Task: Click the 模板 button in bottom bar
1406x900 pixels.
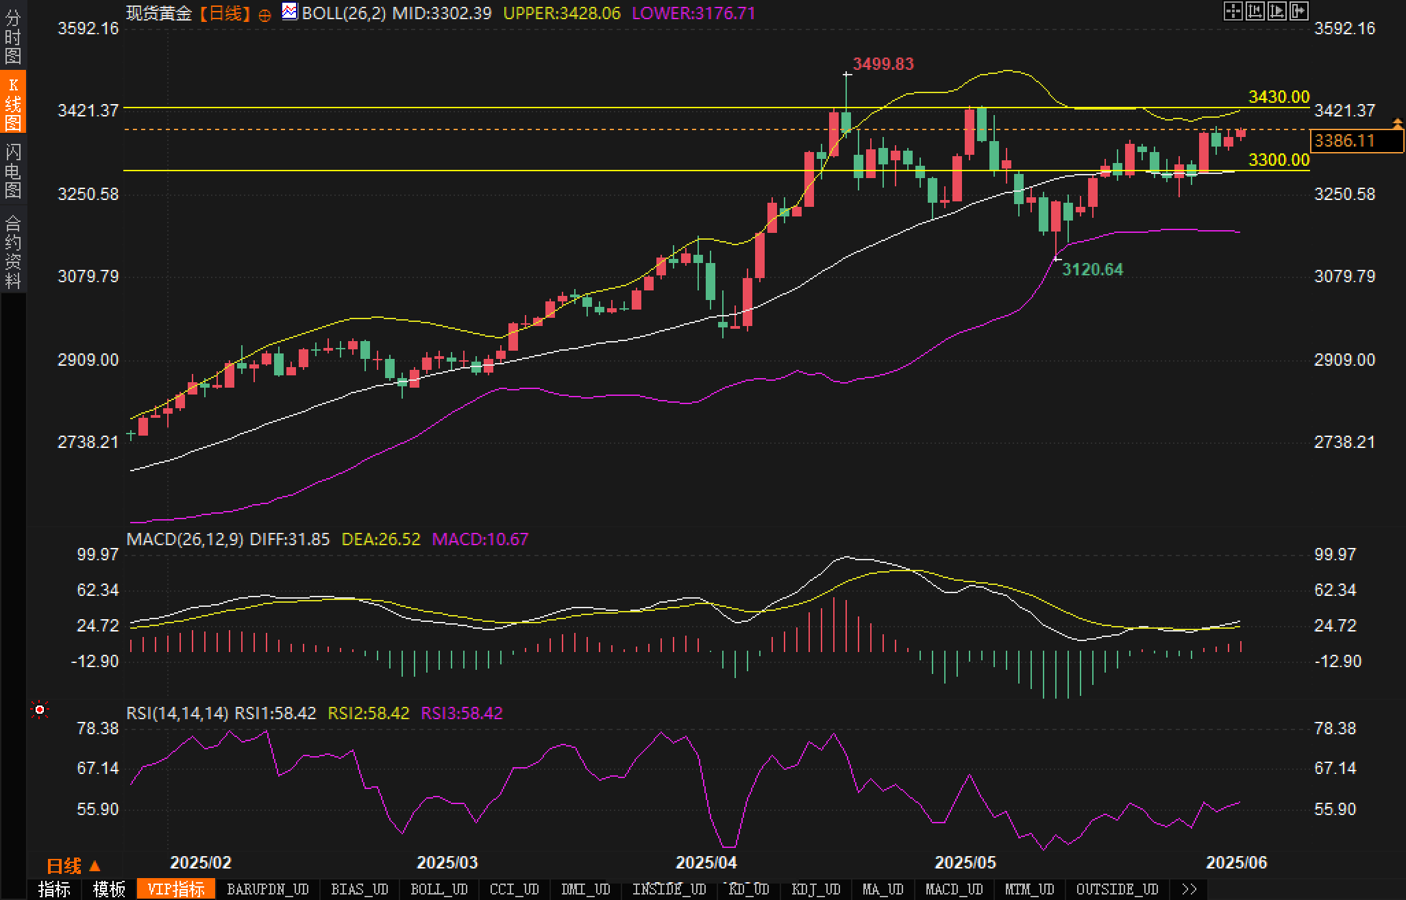Action: tap(109, 889)
